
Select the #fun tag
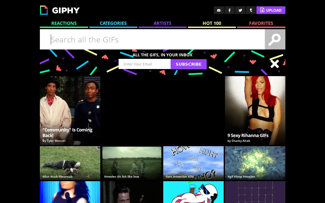point(46,177)
